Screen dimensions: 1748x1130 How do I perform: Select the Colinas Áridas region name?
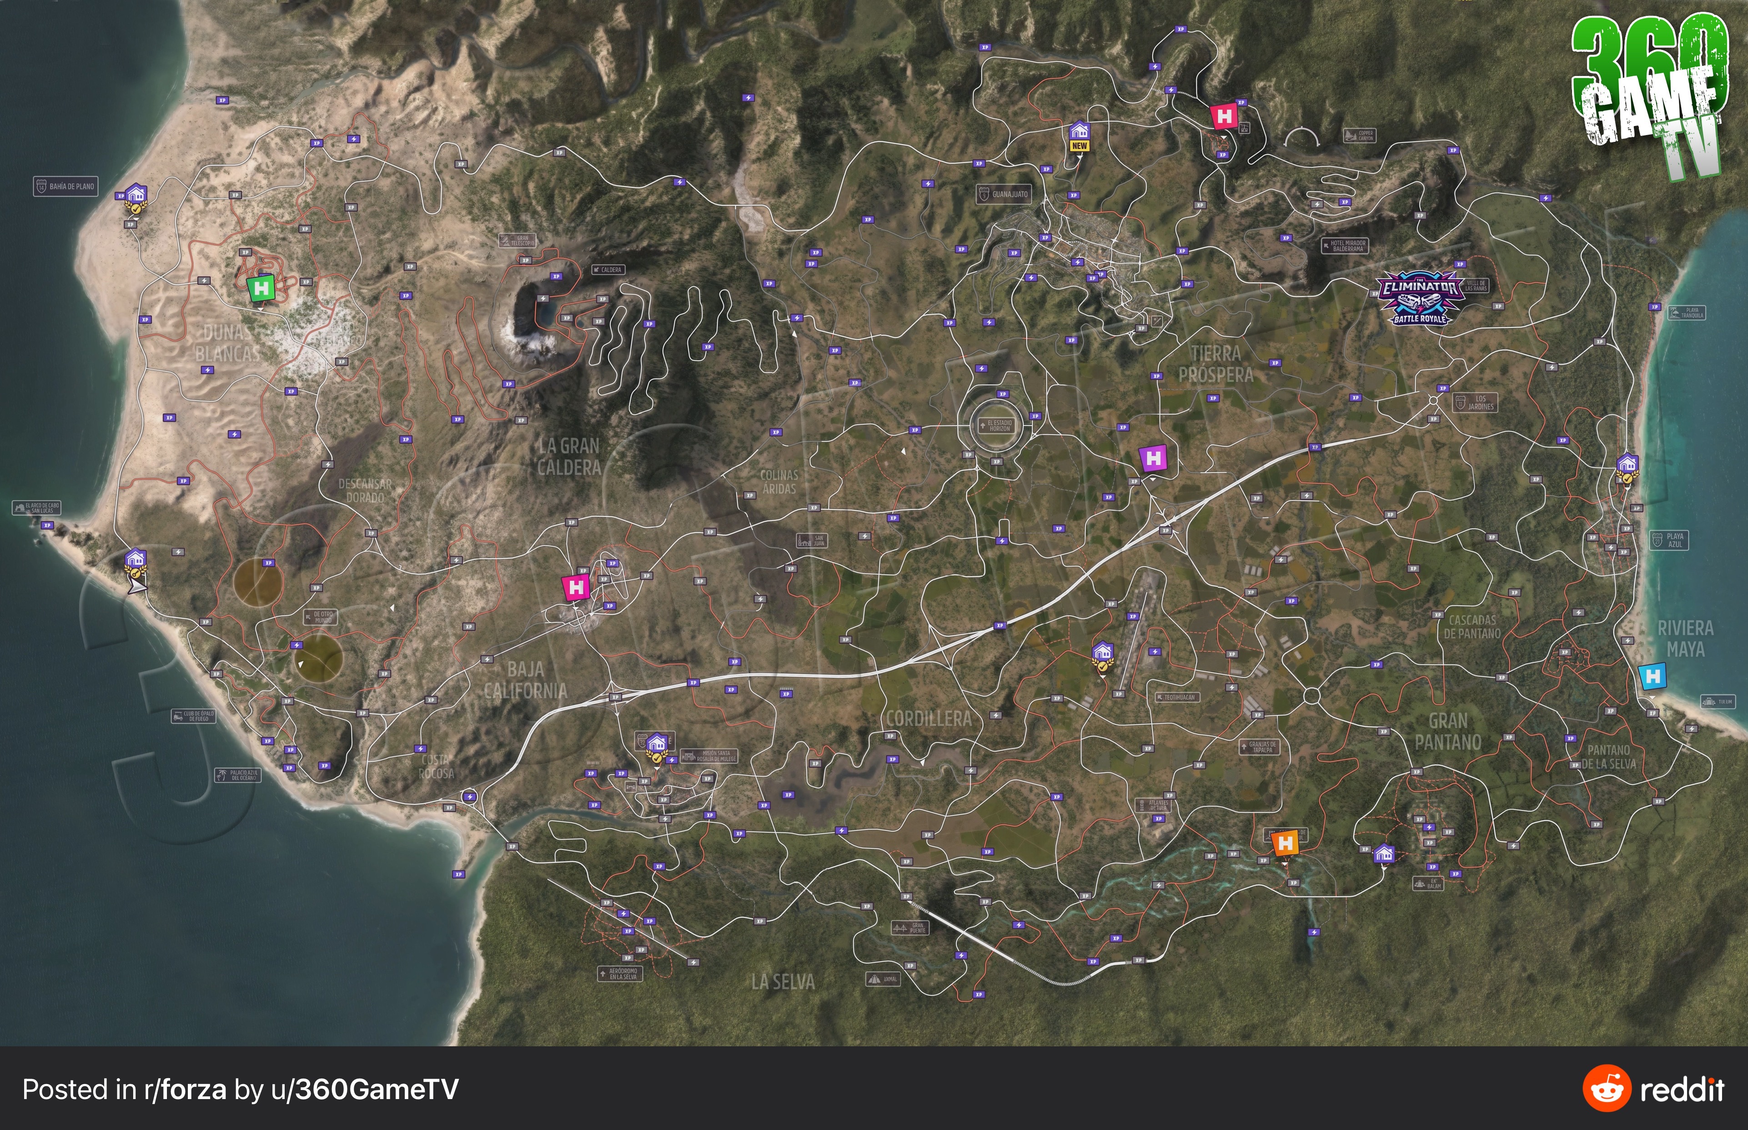[779, 482]
